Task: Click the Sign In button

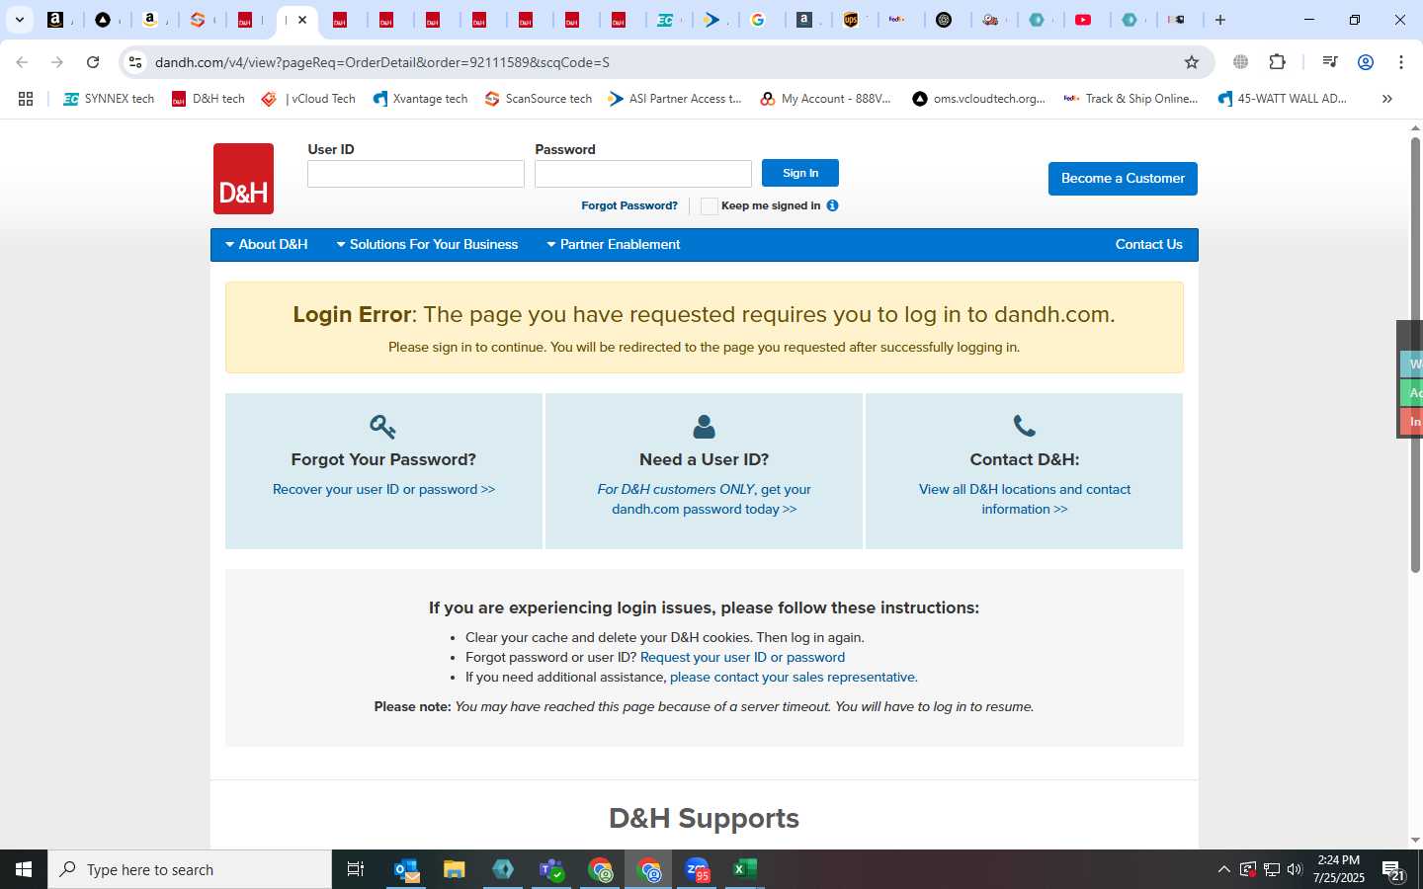Action: click(x=800, y=173)
